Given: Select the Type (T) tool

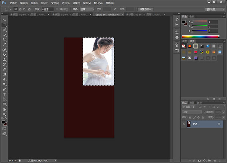Looking at the screenshot, I should [5, 94].
